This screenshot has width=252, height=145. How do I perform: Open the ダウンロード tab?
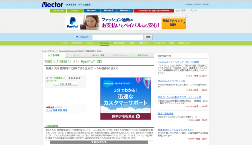pos(142,55)
